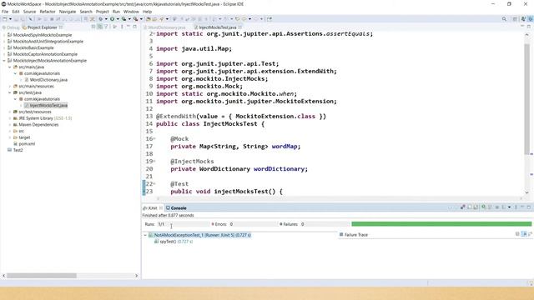
Task: Collapse the MockitoInjectMocksAnnotationExample project
Action: click(x=4, y=61)
